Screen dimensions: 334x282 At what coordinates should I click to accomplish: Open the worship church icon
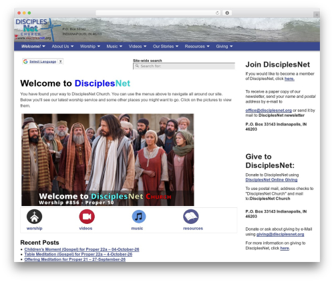(x=34, y=217)
